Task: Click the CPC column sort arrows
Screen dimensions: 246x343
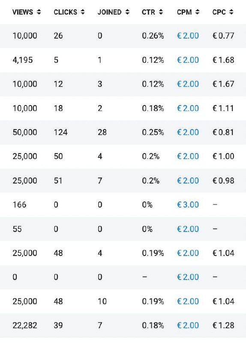Action: pos(231,12)
